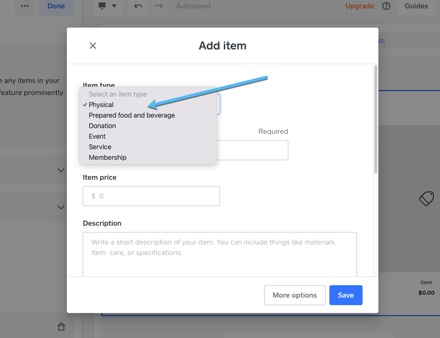Image resolution: width=440 pixels, height=338 pixels.
Task: Open the ellipsis more-actions menu
Action: click(x=25, y=6)
